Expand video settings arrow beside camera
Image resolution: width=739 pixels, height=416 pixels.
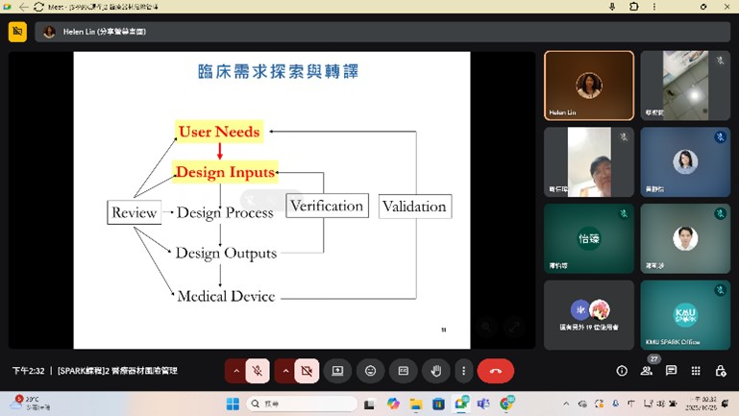pyautogui.click(x=285, y=371)
